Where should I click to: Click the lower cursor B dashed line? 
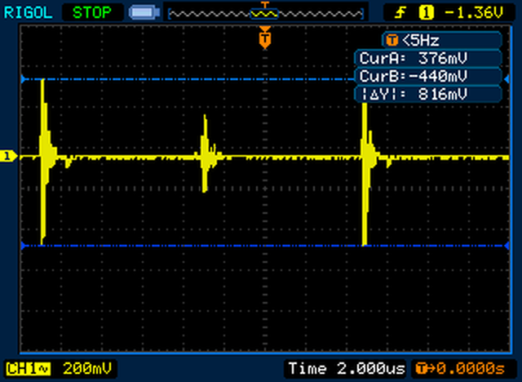coord(265,246)
